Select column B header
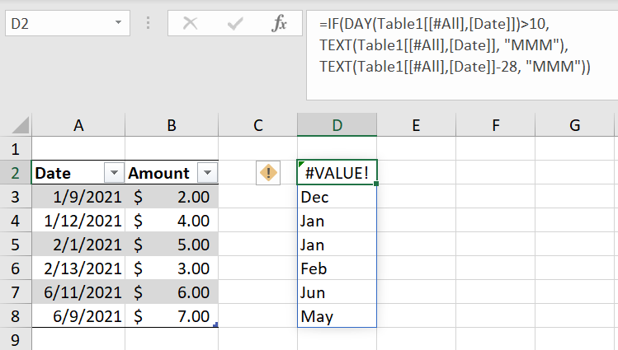This screenshot has width=618, height=350. 172,125
